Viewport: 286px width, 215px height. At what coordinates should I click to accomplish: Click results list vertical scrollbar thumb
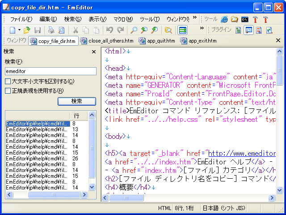click(92, 148)
